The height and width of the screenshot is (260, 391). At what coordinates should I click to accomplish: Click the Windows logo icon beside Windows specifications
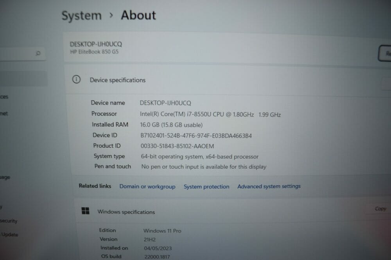tap(86, 211)
